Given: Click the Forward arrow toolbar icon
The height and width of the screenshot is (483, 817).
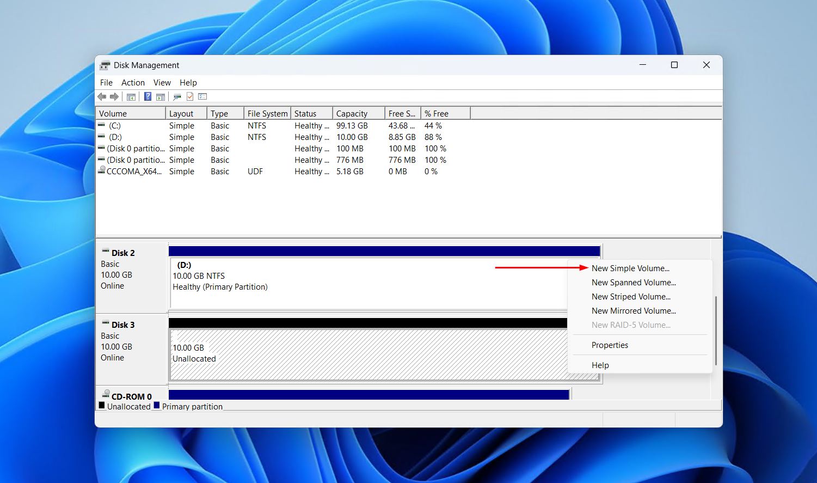Looking at the screenshot, I should pyautogui.click(x=114, y=96).
